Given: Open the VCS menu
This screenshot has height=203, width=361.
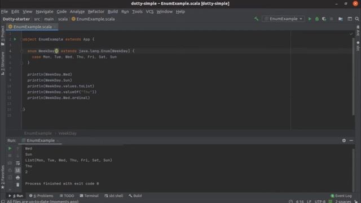Looking at the screenshot, I should (x=149, y=11).
